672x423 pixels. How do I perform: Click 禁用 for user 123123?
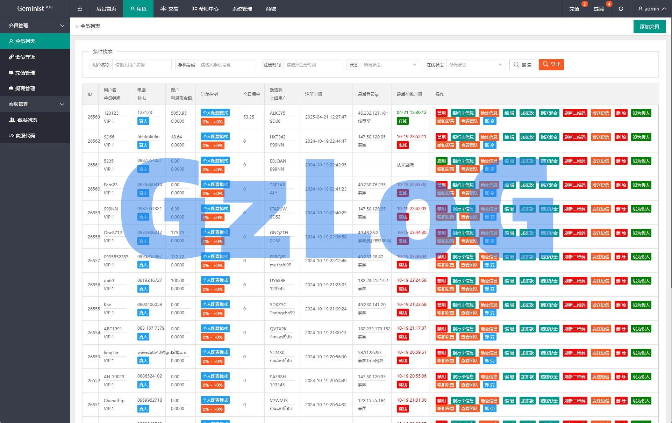tap(441, 113)
